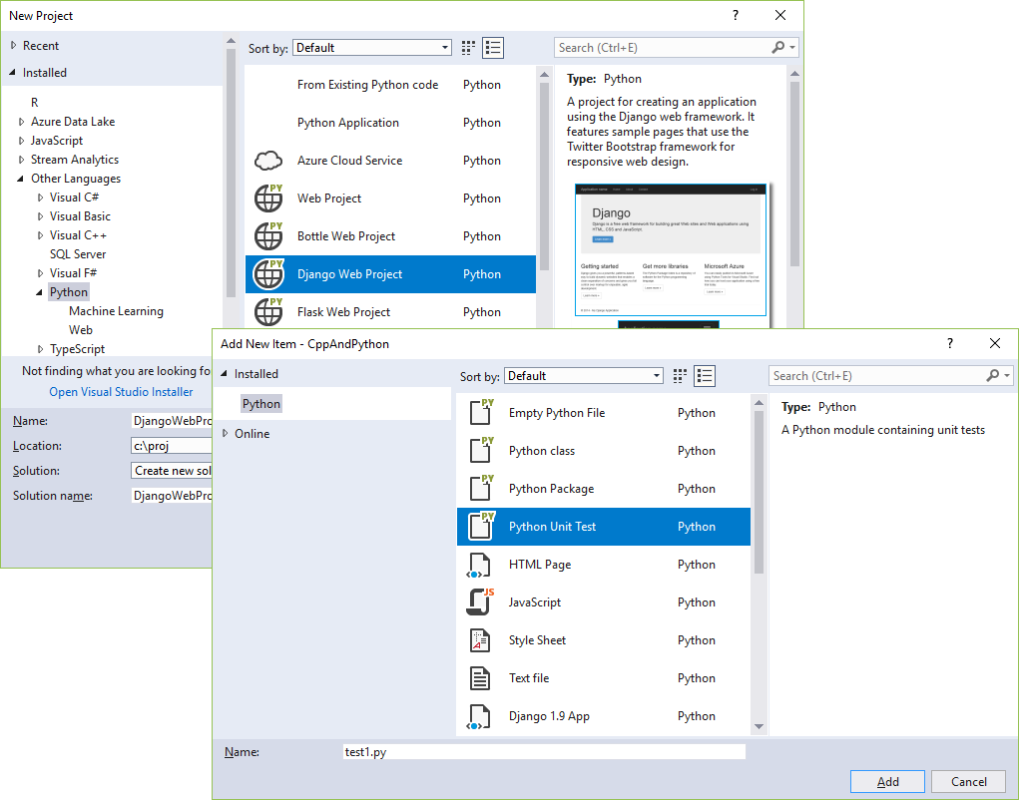Select the Python node under Installed templates
Image resolution: width=1019 pixels, height=800 pixels.
tap(260, 403)
